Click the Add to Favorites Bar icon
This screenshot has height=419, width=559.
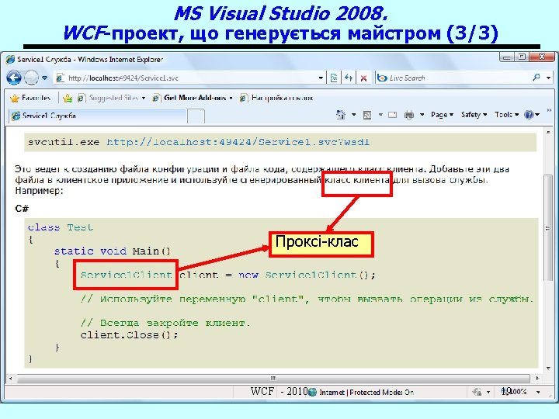[x=68, y=98]
